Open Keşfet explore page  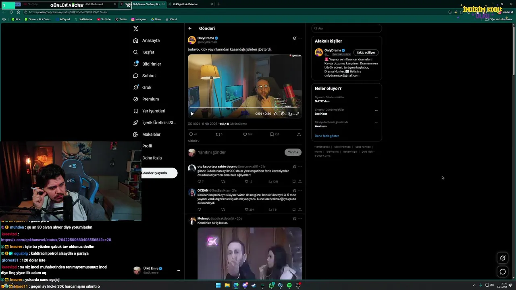144,52
